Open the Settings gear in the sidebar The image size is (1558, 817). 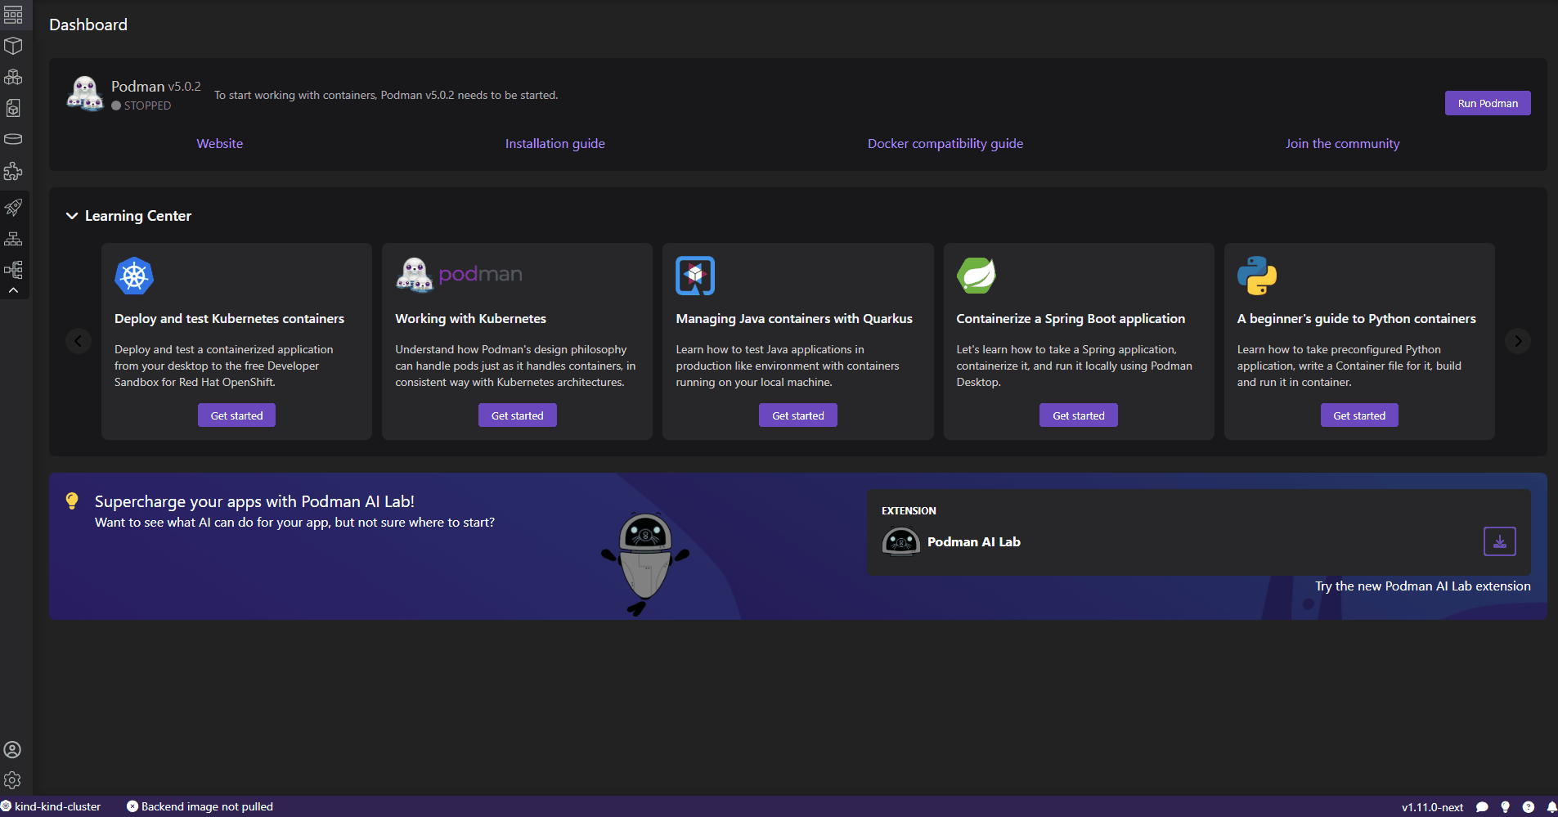coord(12,780)
